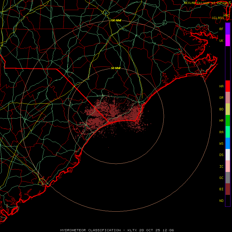Click the 'RA' legend label
Image resolution: width=232 pixels, height=232 pixels.
221,132
